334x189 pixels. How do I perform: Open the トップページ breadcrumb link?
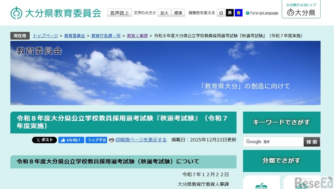(45, 36)
